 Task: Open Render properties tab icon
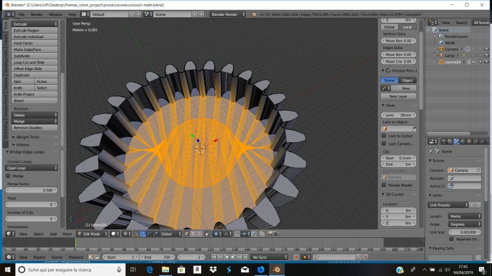[443, 142]
